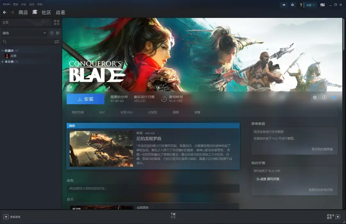Open the 游戏 menu in the top menu bar
This screenshot has width=346, height=224.
(32, 4)
